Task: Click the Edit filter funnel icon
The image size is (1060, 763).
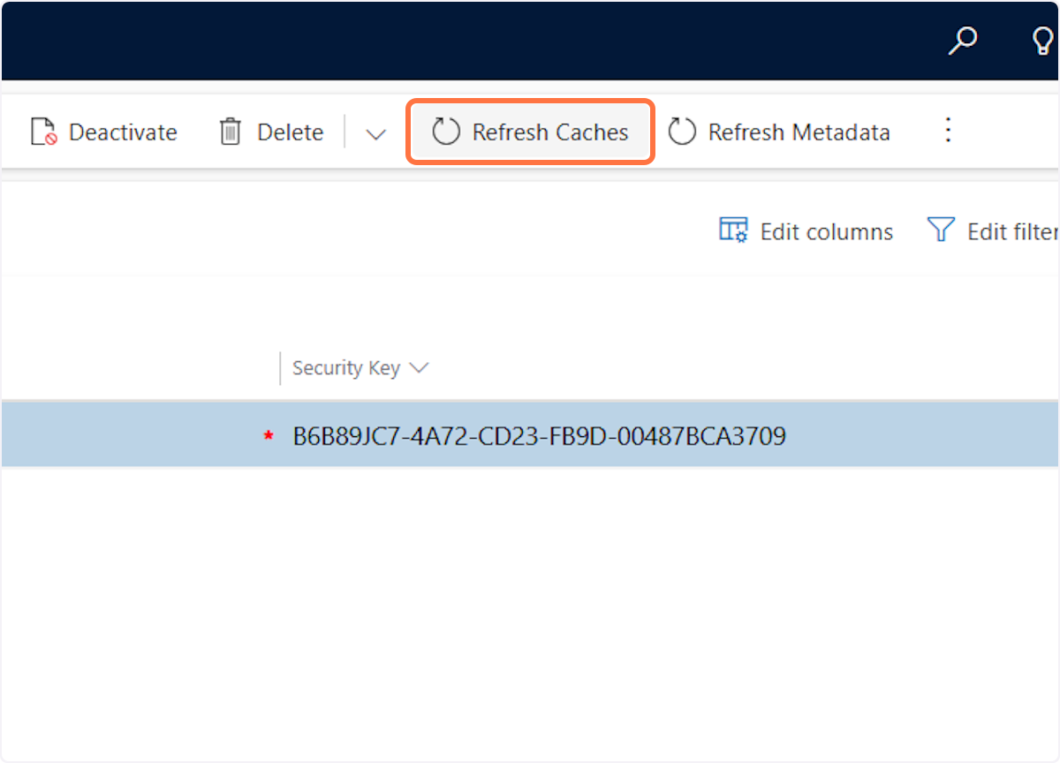Action: (942, 230)
